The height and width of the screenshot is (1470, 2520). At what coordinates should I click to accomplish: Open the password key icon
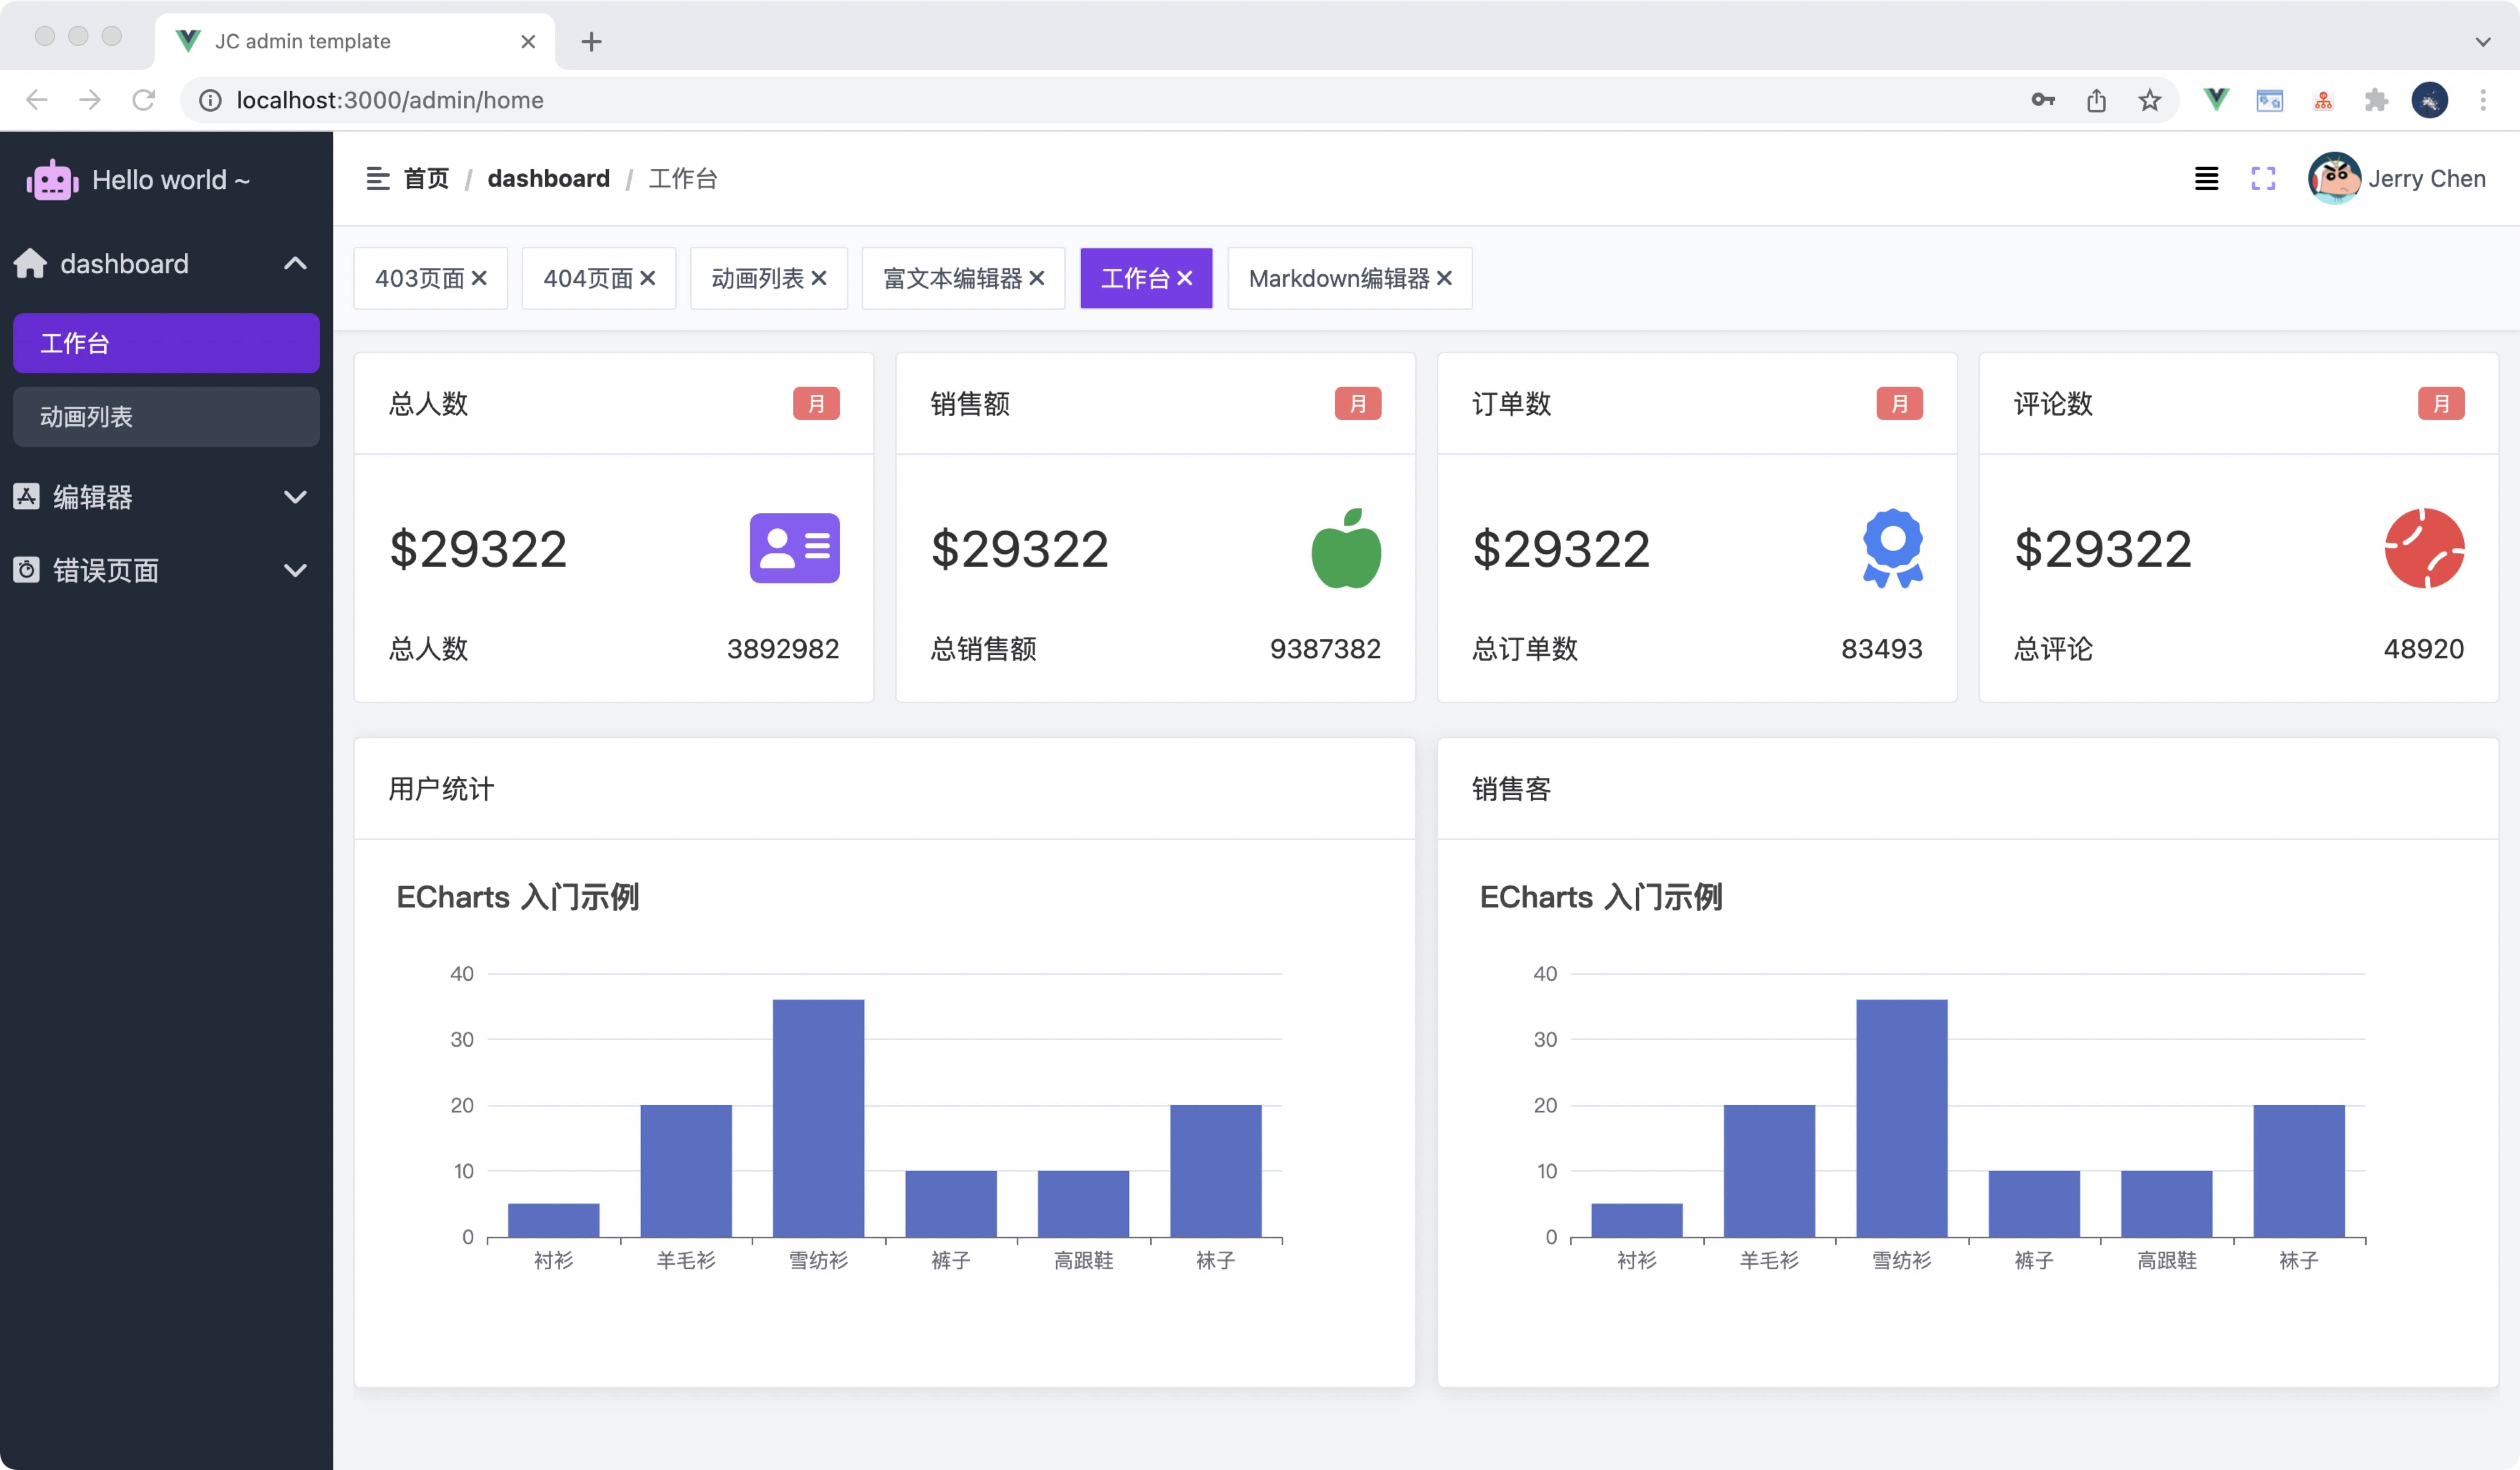(x=2043, y=100)
